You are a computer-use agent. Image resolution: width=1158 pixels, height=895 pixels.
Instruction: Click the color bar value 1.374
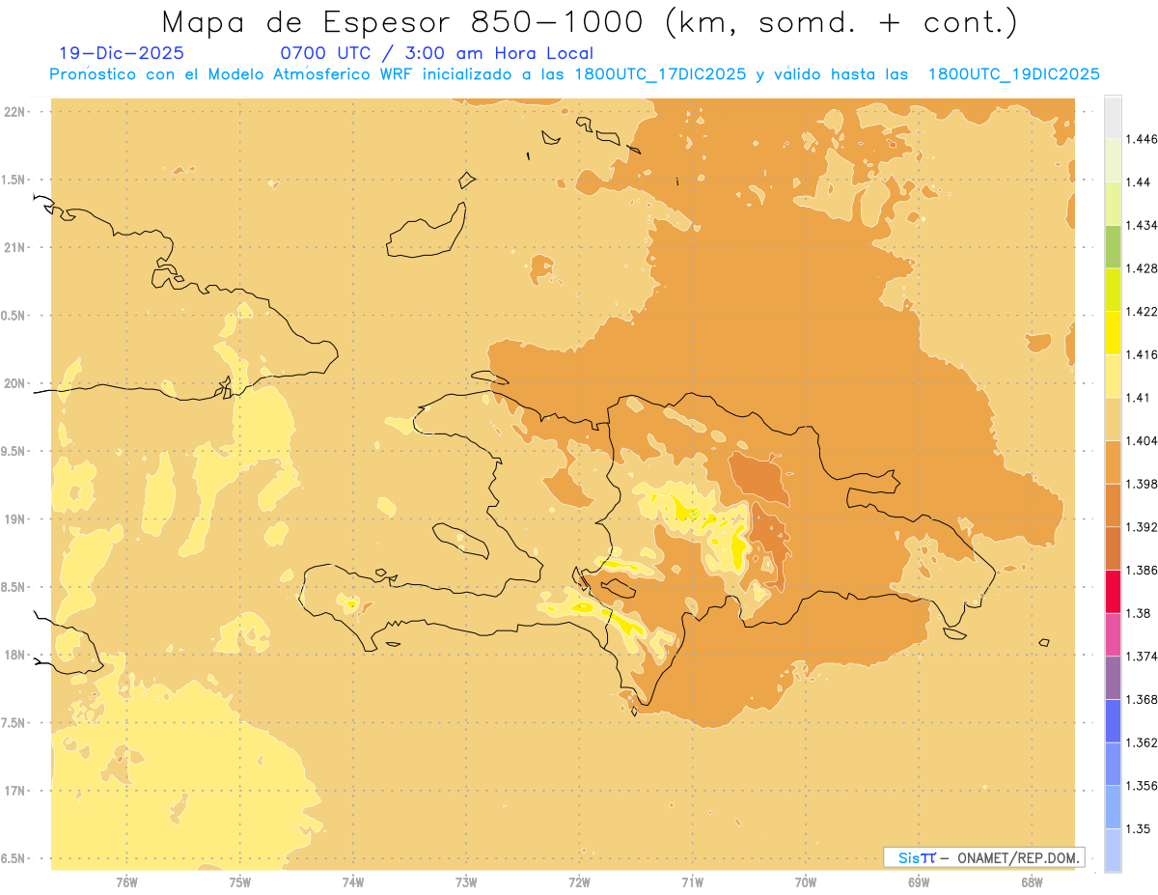click(1142, 657)
